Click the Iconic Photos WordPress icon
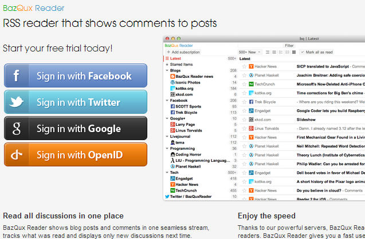Image resolution: width=365 pixels, height=239 pixels. coord(172,82)
